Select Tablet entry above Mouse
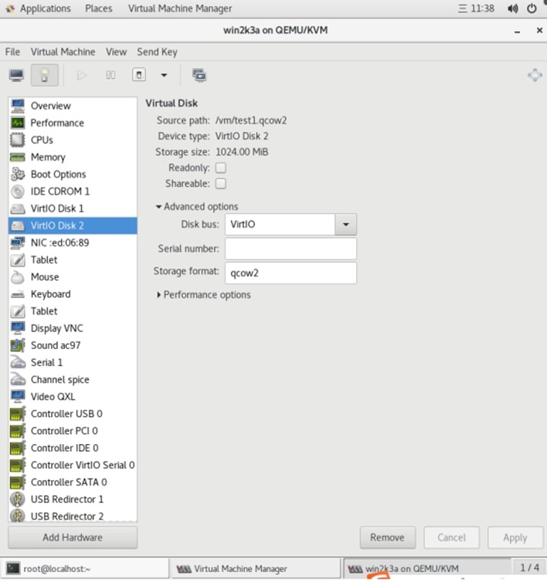The height and width of the screenshot is (580, 547). (73, 260)
